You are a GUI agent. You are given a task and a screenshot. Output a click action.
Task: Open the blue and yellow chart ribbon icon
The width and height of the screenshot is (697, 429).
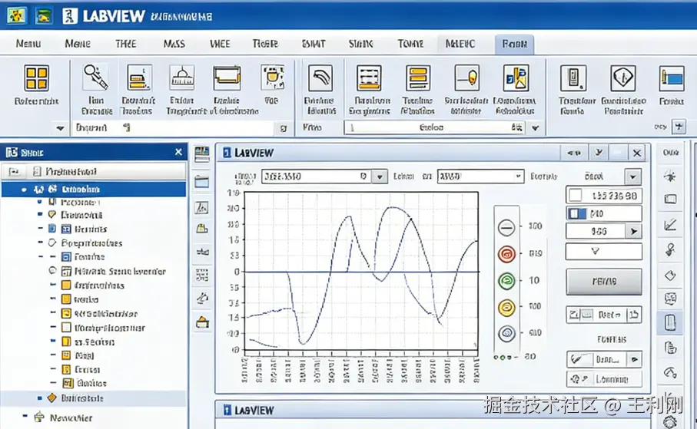(516, 78)
